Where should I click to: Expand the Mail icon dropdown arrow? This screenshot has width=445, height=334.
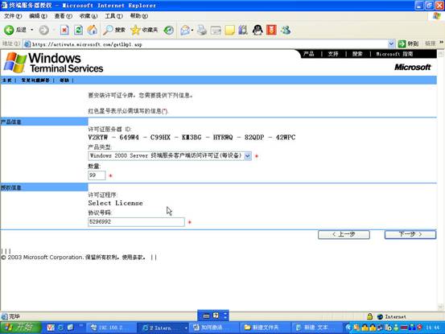tap(192, 30)
